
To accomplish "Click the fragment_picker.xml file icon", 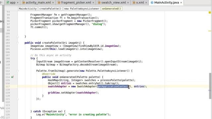I will tap(59, 2).
